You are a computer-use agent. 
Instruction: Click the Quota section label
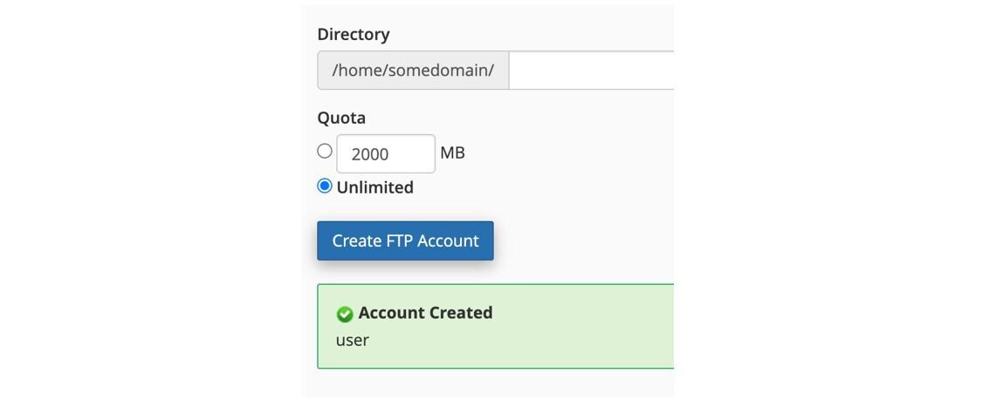coord(341,118)
